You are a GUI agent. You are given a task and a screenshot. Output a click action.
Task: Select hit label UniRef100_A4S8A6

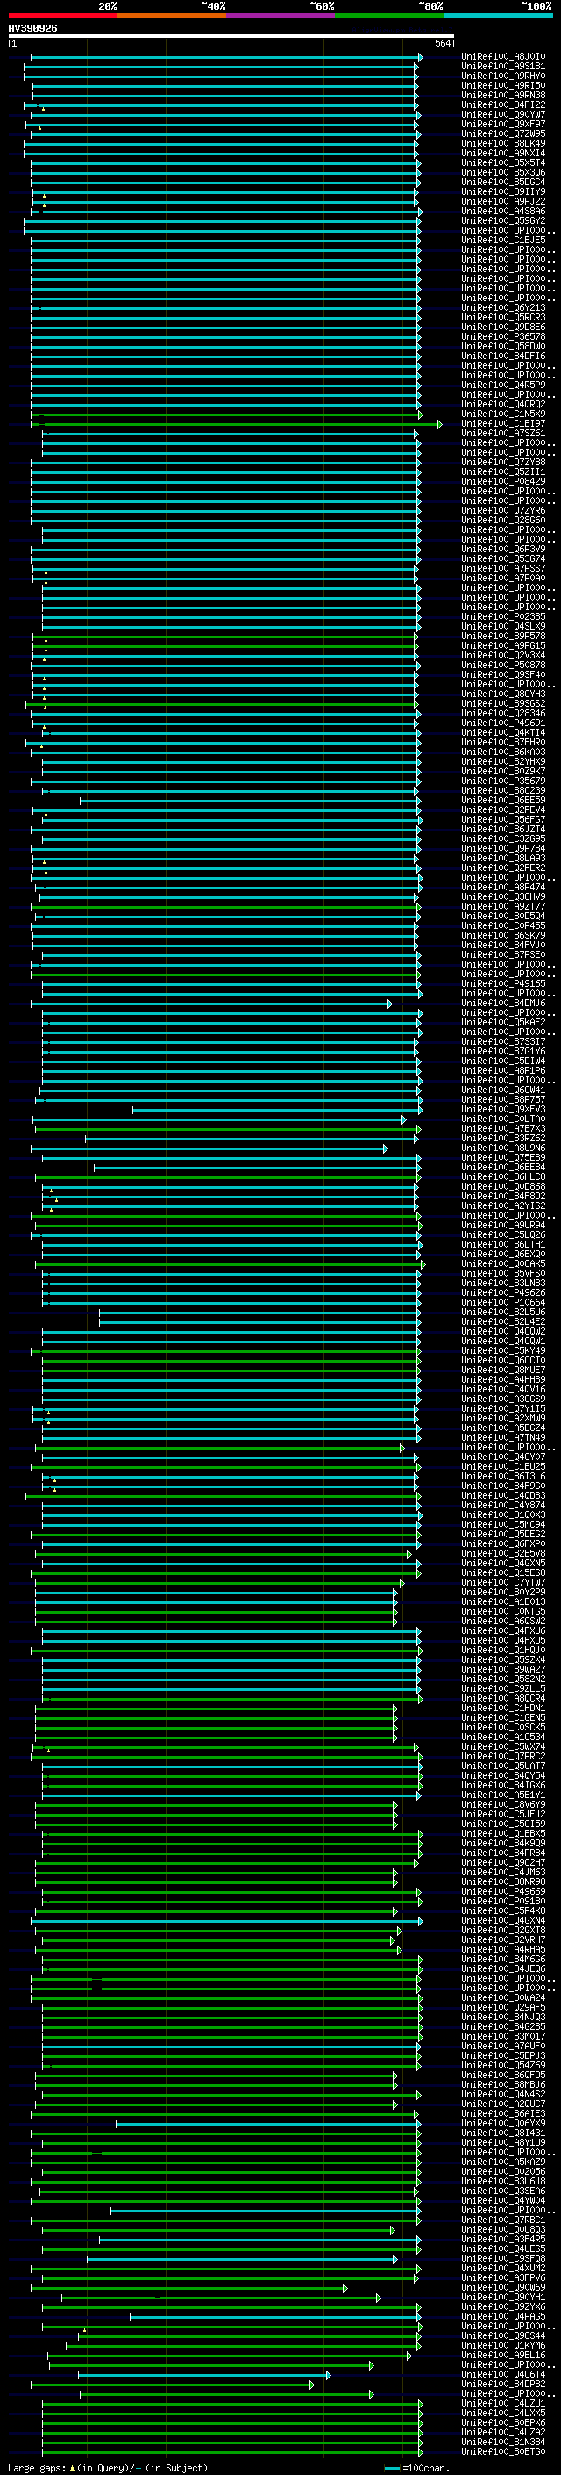pyautogui.click(x=503, y=212)
